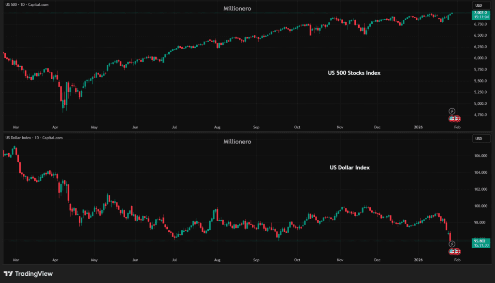
Task: Click the 'US Dollar Index' text annotation
Action: [349, 168]
